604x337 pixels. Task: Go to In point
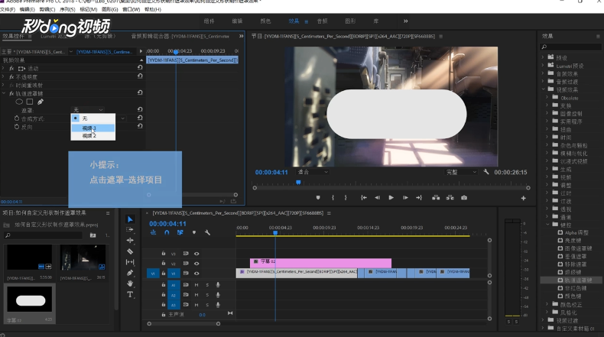[x=363, y=198]
